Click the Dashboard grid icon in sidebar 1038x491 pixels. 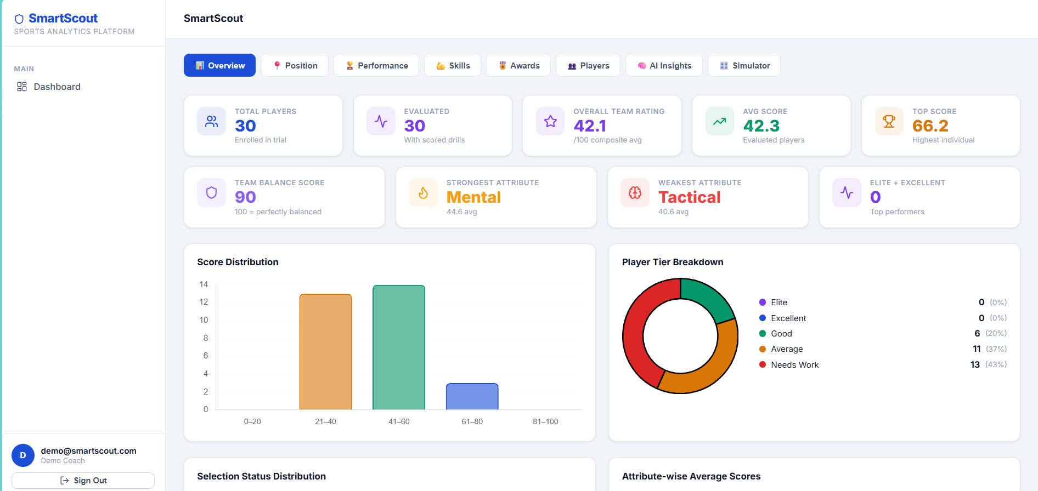coord(22,87)
